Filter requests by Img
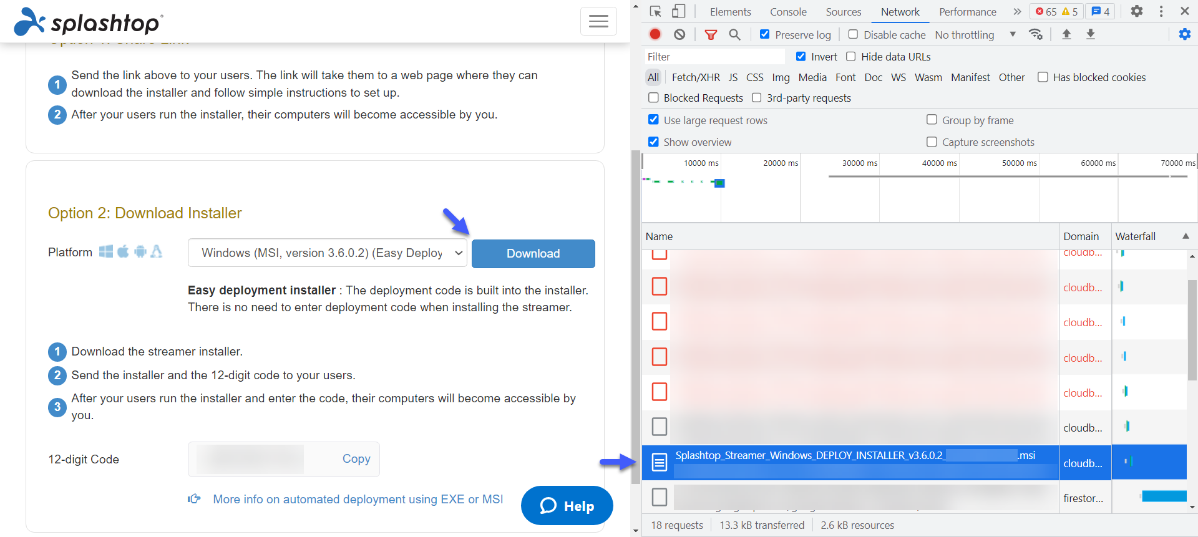1198x537 pixels. [781, 77]
